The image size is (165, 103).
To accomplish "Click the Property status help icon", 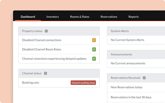I will tap(46, 31).
